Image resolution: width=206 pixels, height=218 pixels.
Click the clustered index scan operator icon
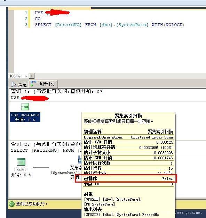(x=80, y=159)
